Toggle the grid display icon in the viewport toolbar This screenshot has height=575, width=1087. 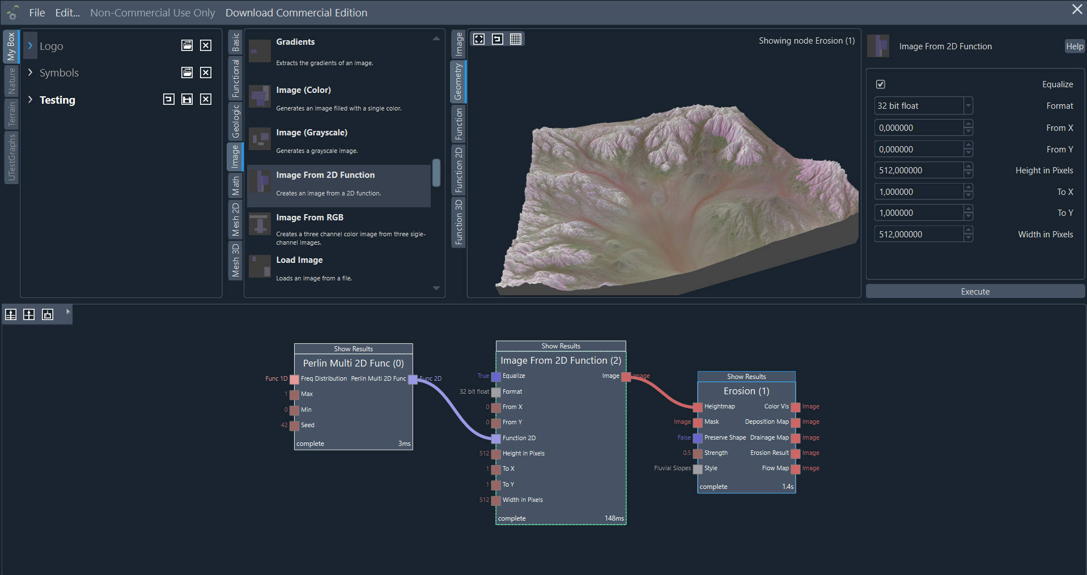pyautogui.click(x=516, y=39)
